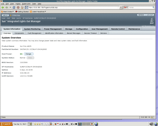This screenshot has width=158, height=126.
Task: Reload the page with the Reload icon
Action: (14, 7)
